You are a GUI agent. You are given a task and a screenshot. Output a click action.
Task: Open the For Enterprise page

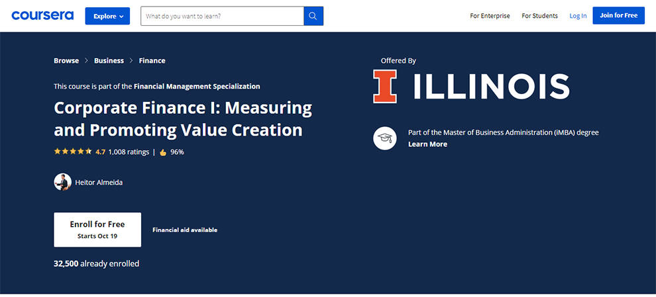(490, 16)
